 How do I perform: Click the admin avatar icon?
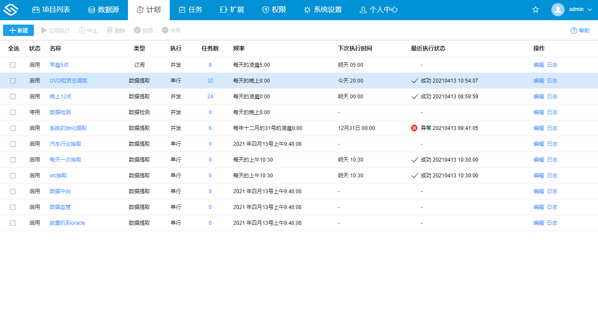coord(558,9)
